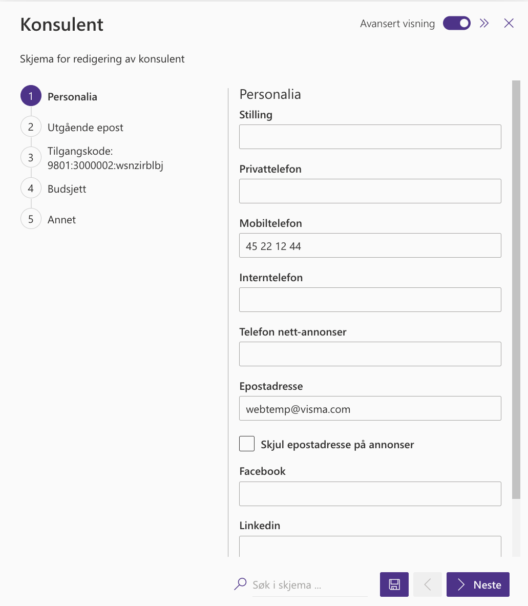Click the Neste button
Screen dimensions: 528x606
[x=478, y=584]
